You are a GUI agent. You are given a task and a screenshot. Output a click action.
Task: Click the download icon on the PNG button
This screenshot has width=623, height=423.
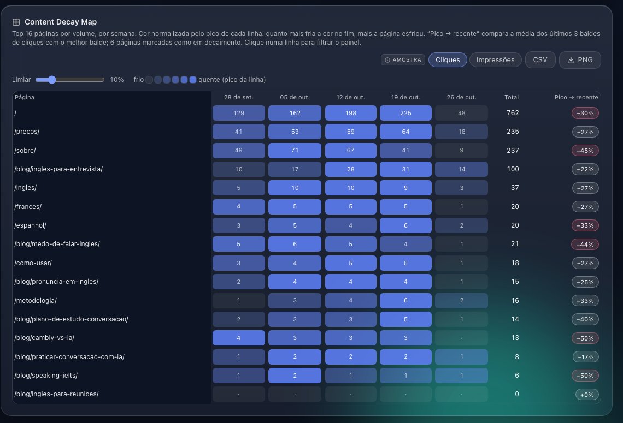coord(571,60)
